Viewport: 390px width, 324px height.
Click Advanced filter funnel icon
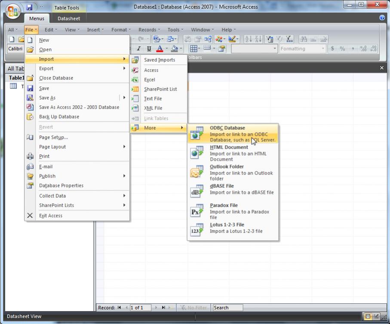(x=289, y=39)
